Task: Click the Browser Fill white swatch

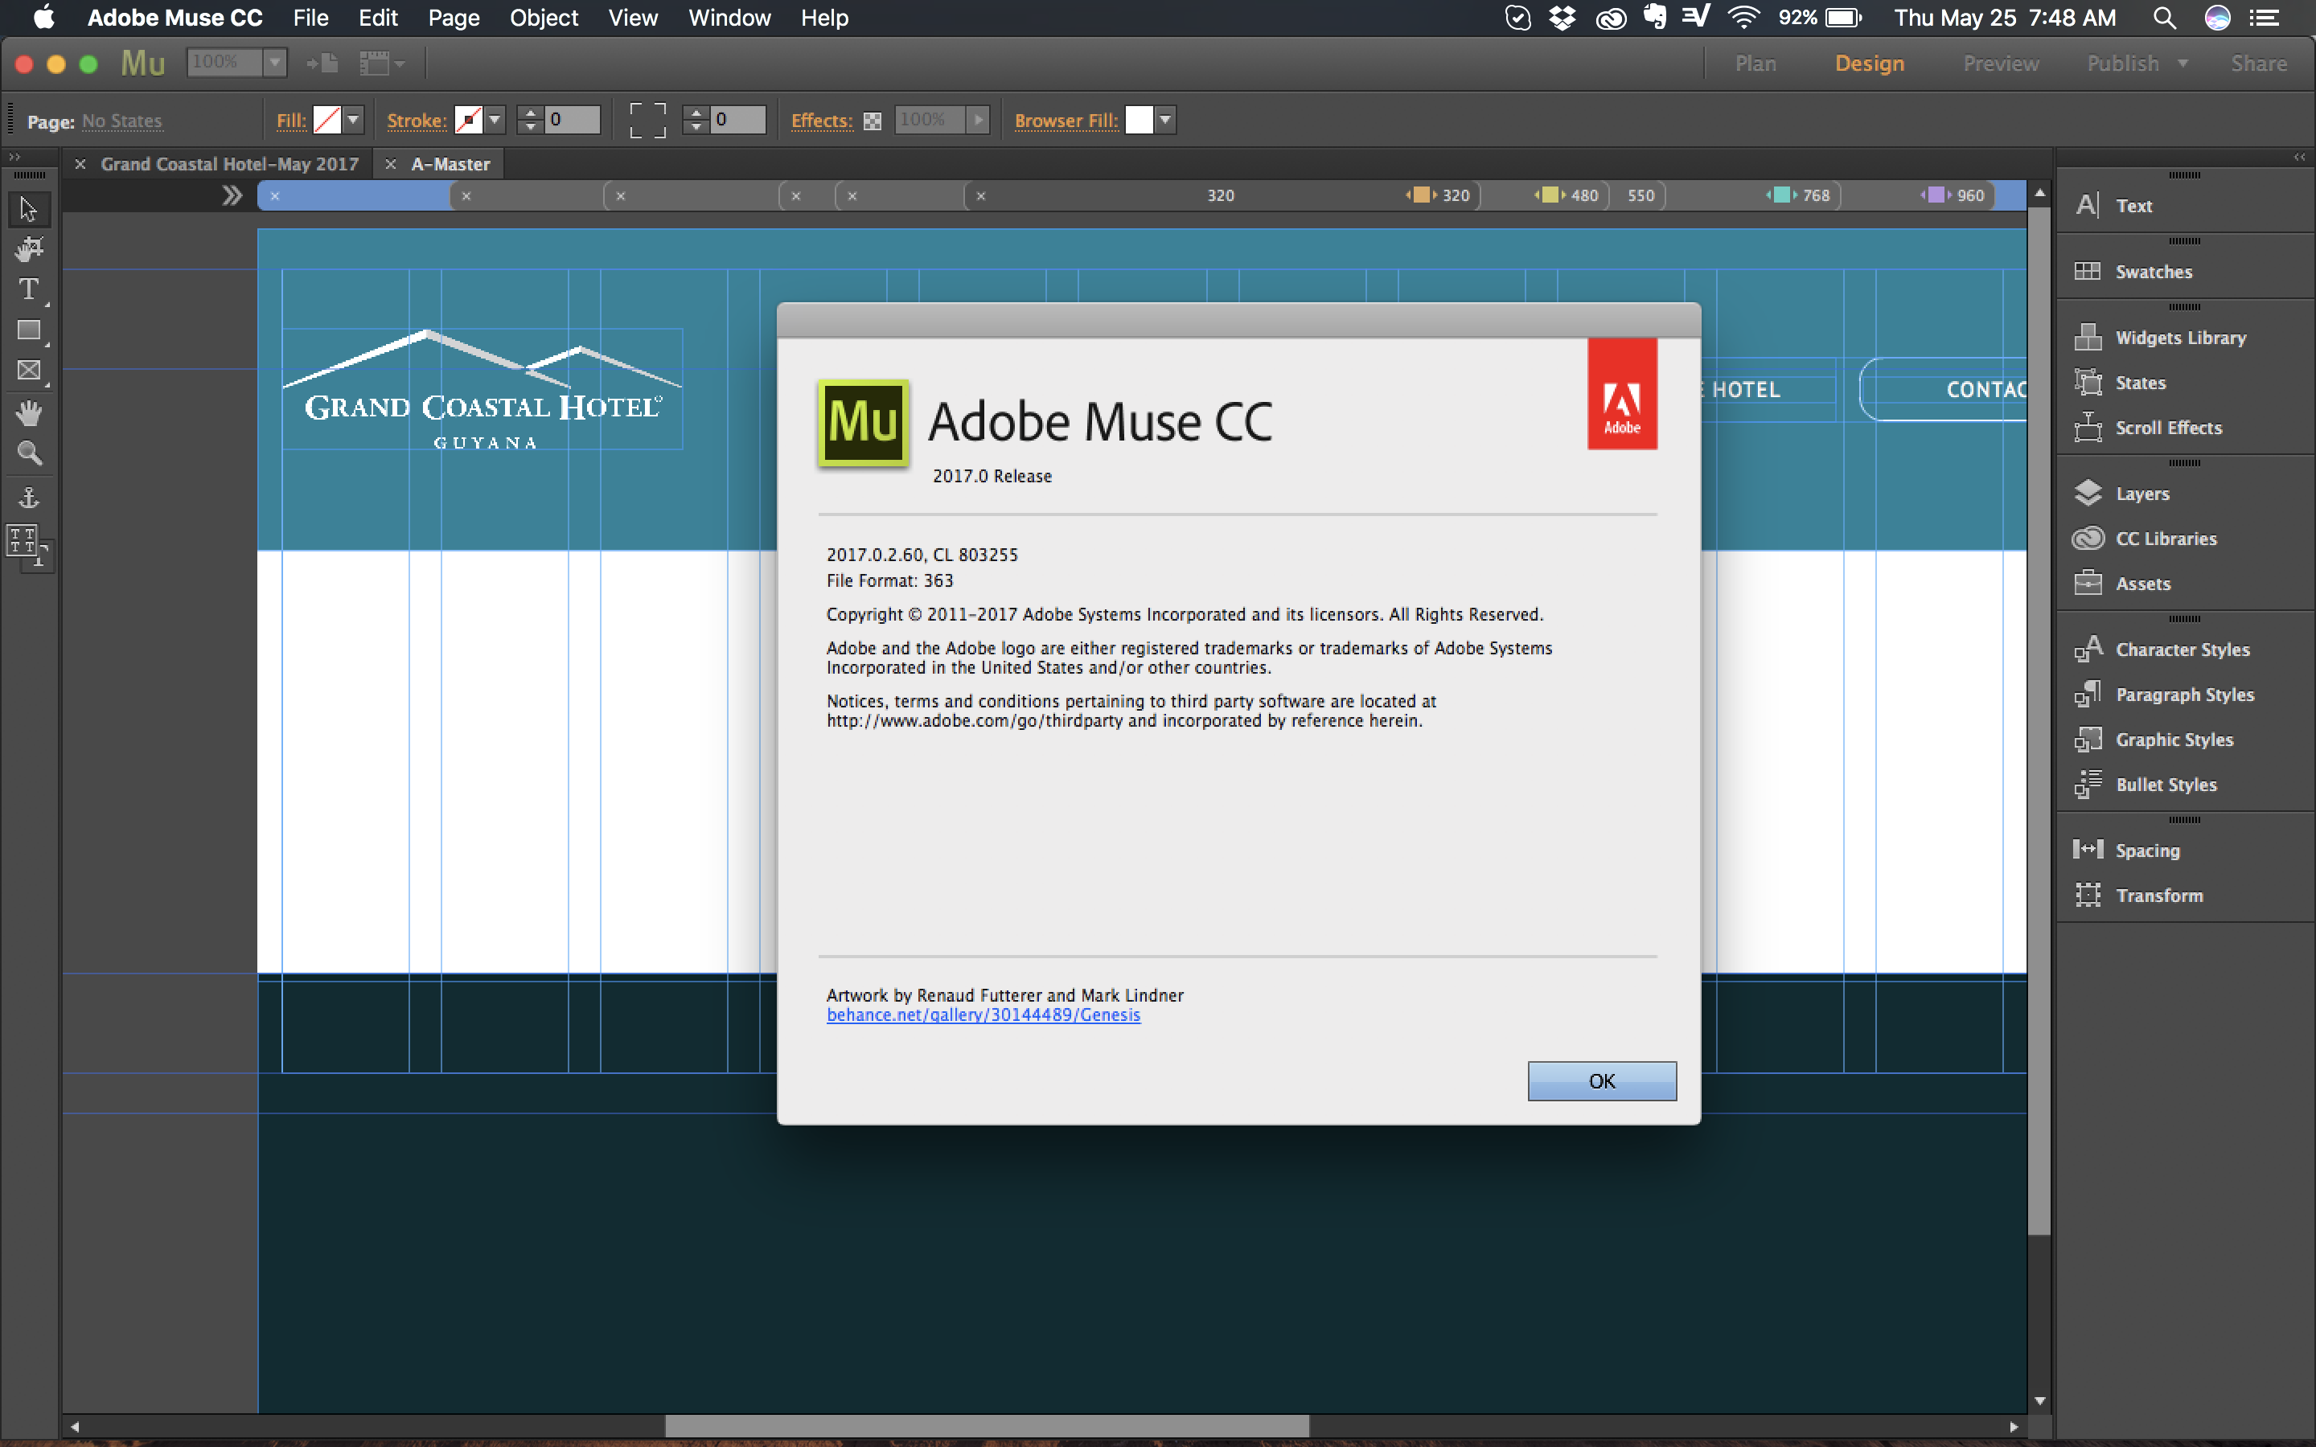Action: pyautogui.click(x=1139, y=121)
